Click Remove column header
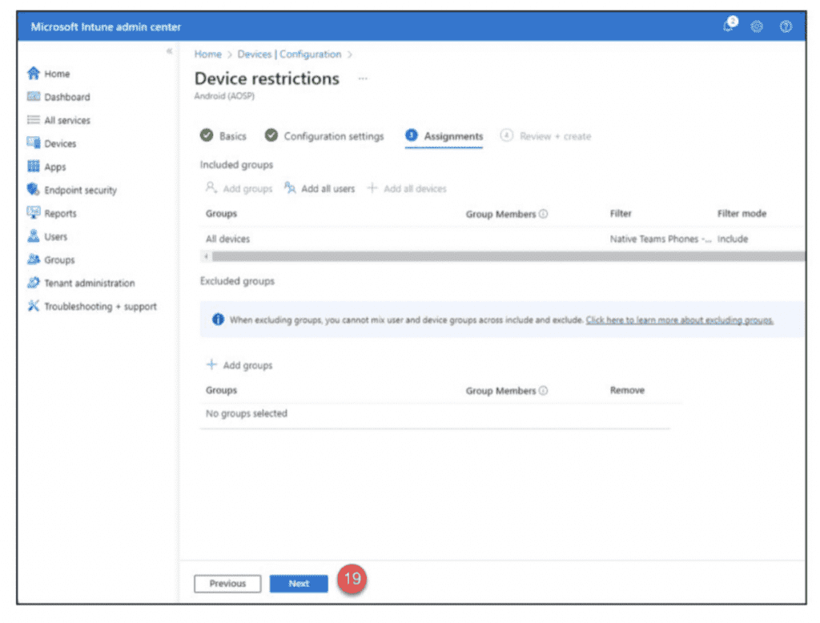The height and width of the screenshot is (623, 820). (627, 390)
